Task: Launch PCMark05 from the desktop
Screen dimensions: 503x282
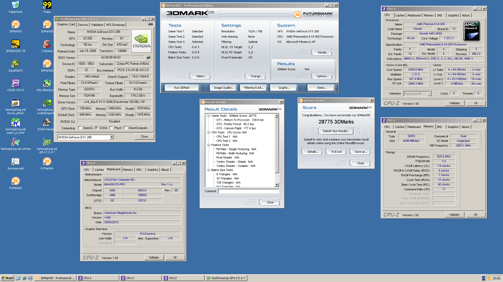Action: click(x=15, y=181)
